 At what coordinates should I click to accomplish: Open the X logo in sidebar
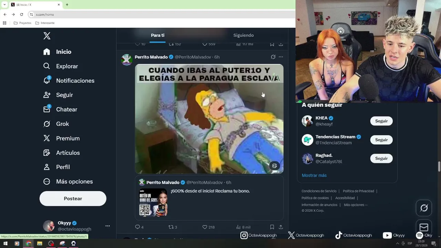(47, 36)
